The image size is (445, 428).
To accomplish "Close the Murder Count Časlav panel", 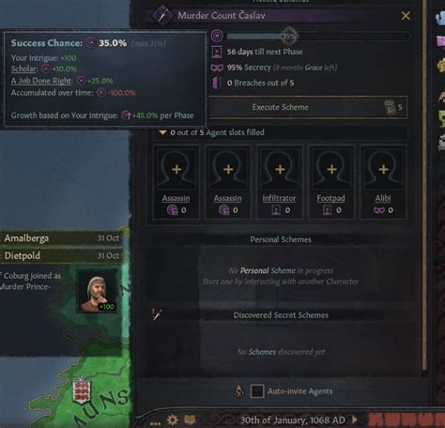I will [x=406, y=16].
